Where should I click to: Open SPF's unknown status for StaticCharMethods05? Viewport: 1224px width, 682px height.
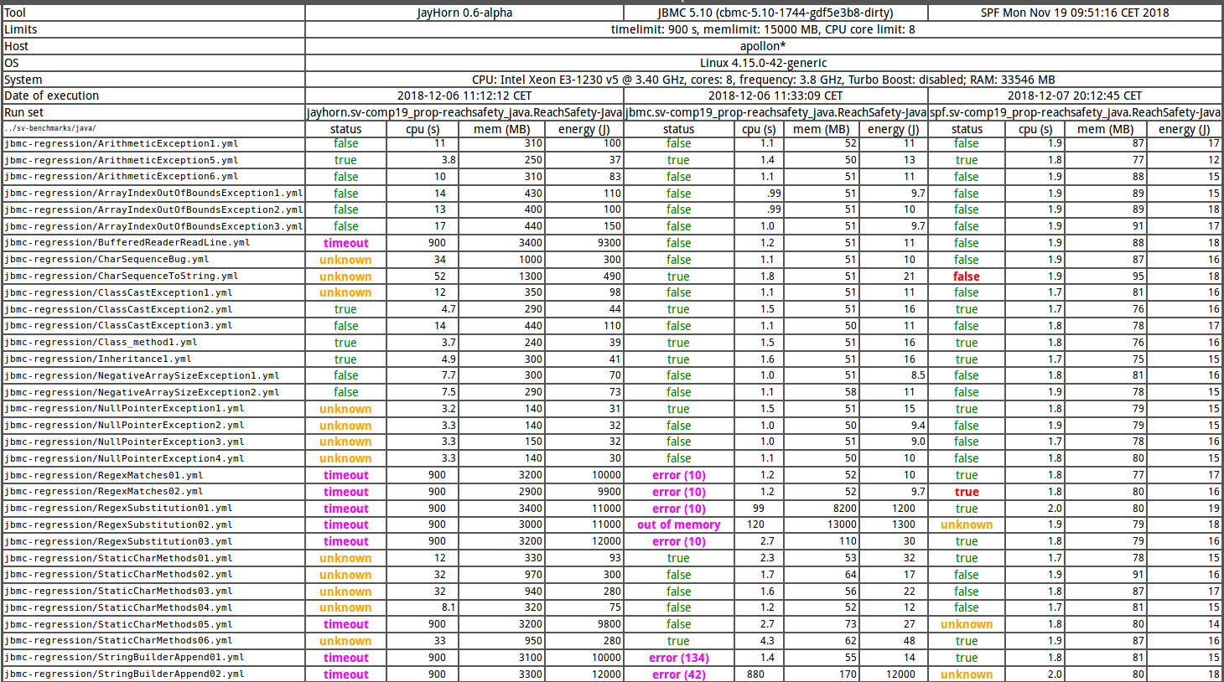point(966,624)
